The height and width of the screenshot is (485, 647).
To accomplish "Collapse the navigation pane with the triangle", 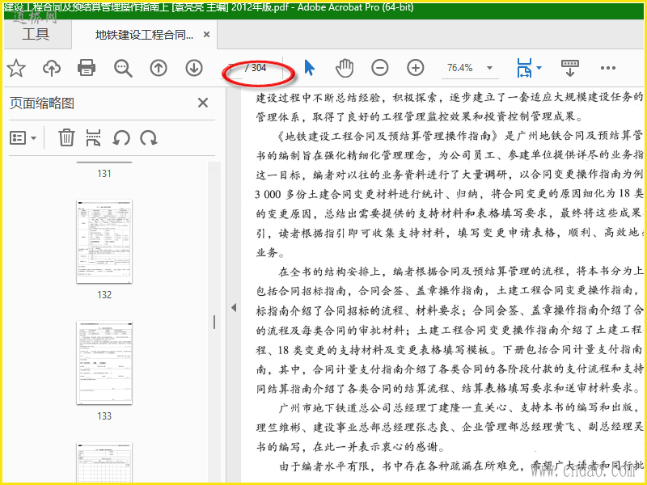I will point(234,307).
